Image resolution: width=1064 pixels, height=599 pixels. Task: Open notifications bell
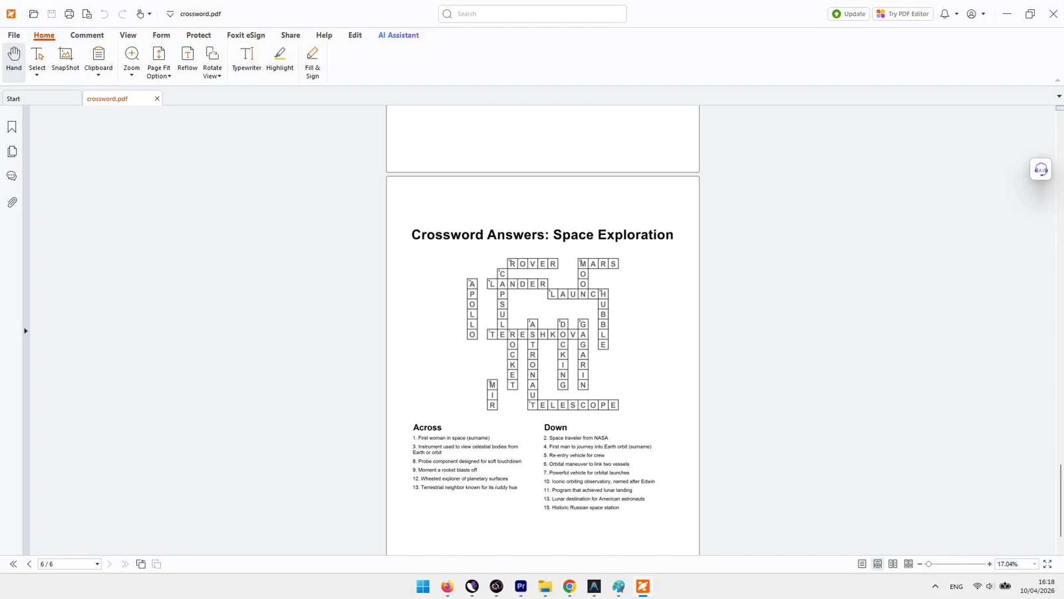[944, 14]
